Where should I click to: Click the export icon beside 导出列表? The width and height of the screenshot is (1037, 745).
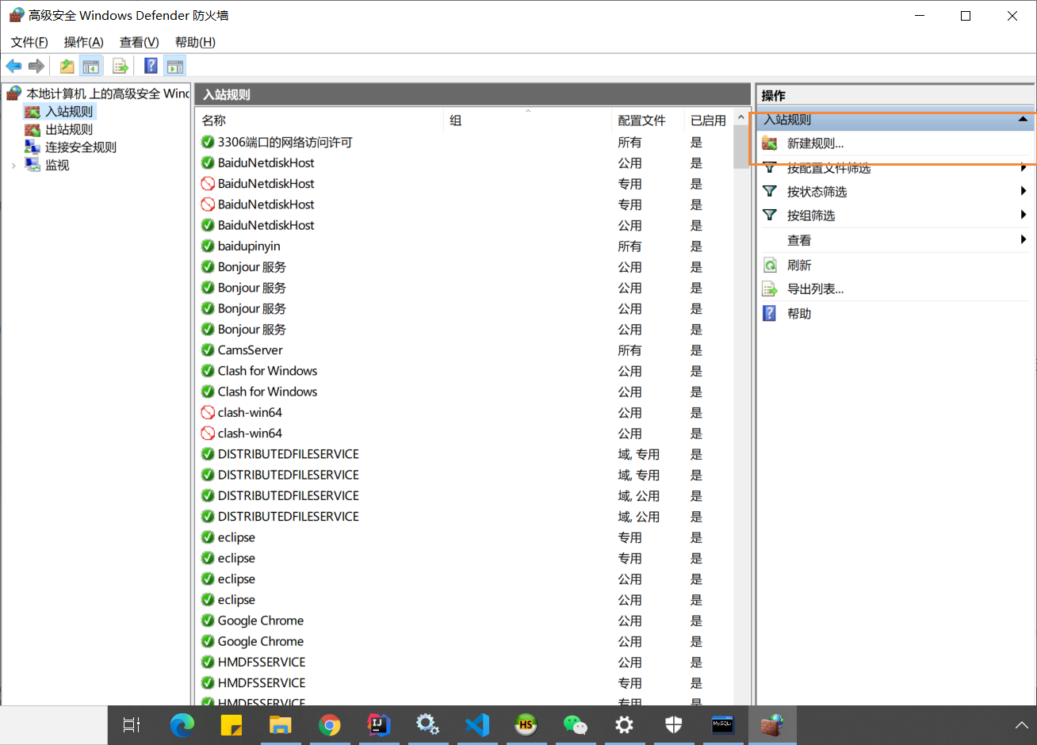(770, 289)
